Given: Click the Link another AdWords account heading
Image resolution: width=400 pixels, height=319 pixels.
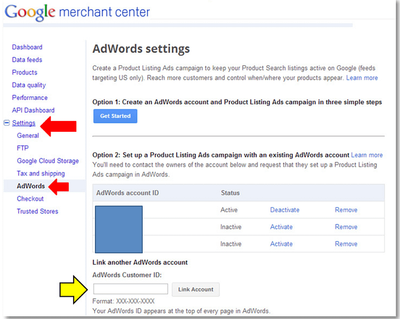Looking at the screenshot, I should [x=140, y=262].
